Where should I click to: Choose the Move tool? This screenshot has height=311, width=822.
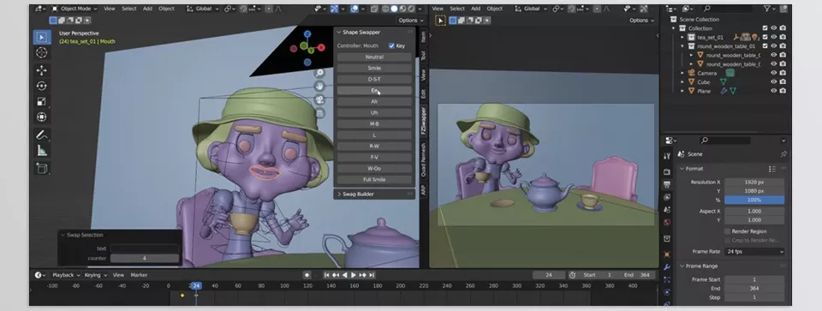pos(41,70)
